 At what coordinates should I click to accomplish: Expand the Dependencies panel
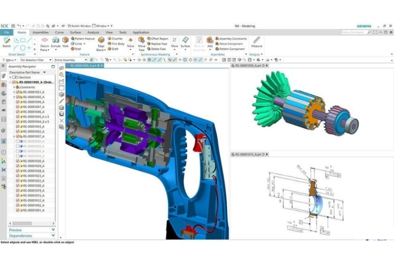(x=32, y=236)
